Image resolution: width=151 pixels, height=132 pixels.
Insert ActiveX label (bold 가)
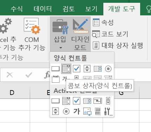[x=77, y=111]
